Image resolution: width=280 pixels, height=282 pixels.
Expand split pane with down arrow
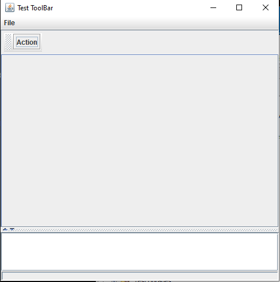point(12,229)
